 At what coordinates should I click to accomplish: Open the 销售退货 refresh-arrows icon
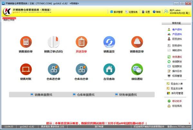[x=109, y=42]
